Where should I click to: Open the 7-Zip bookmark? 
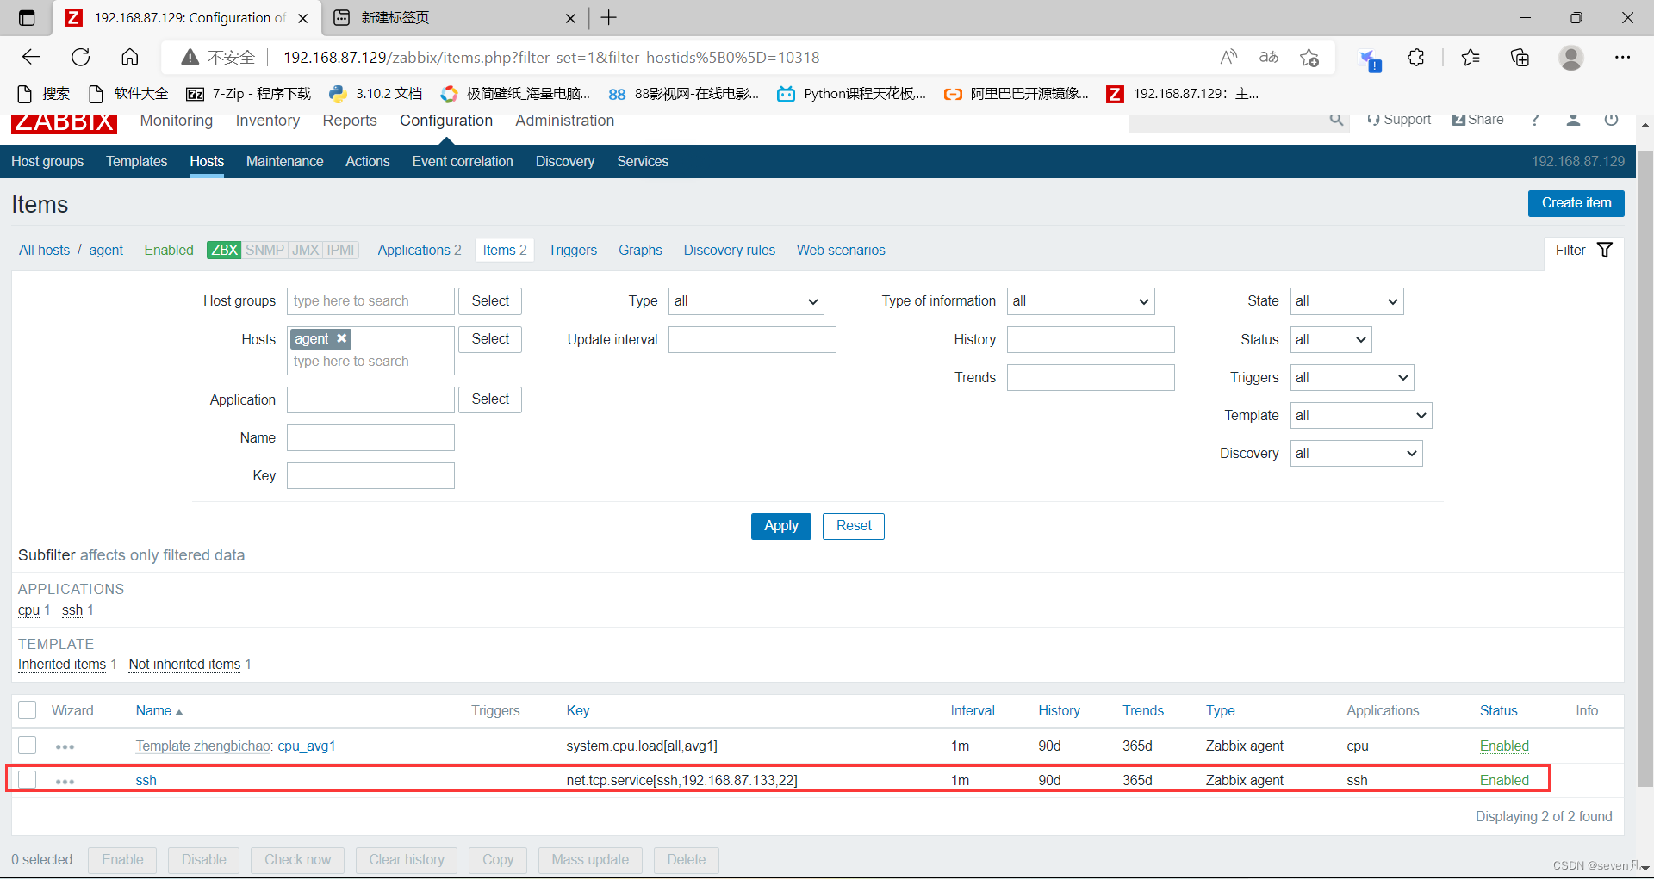[x=249, y=93]
